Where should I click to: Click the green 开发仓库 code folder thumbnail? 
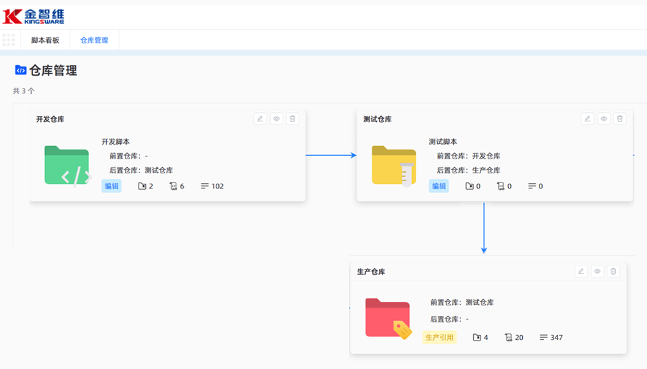[x=68, y=166]
